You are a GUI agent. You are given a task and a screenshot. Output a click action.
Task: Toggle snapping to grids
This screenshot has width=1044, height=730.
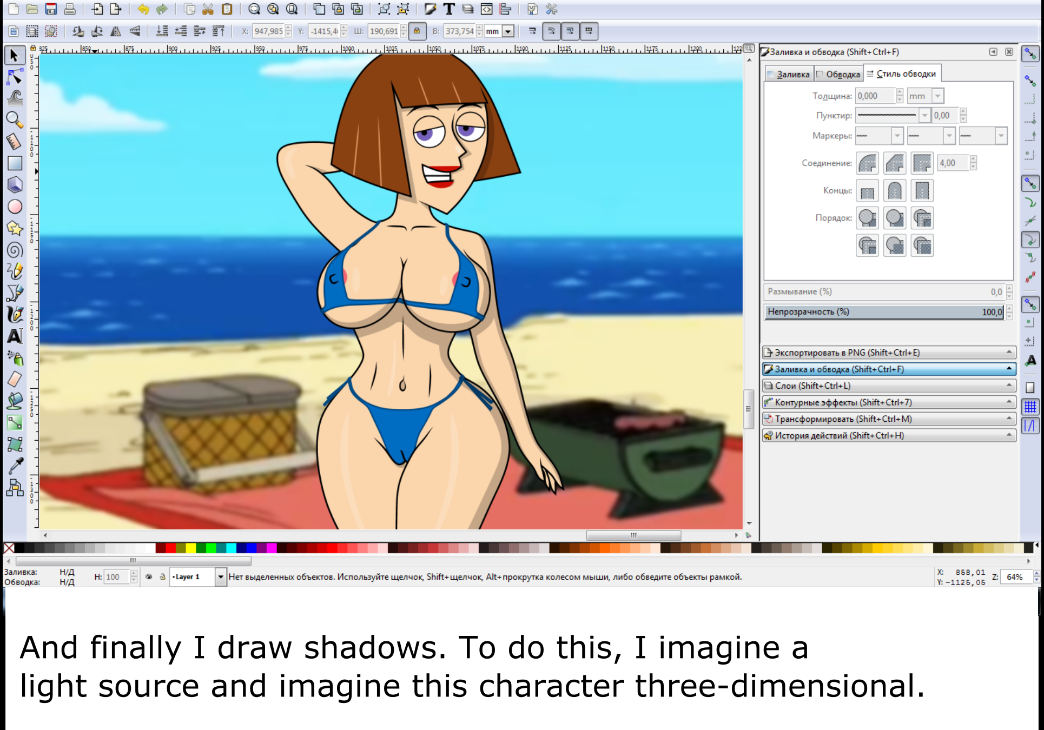[1030, 407]
